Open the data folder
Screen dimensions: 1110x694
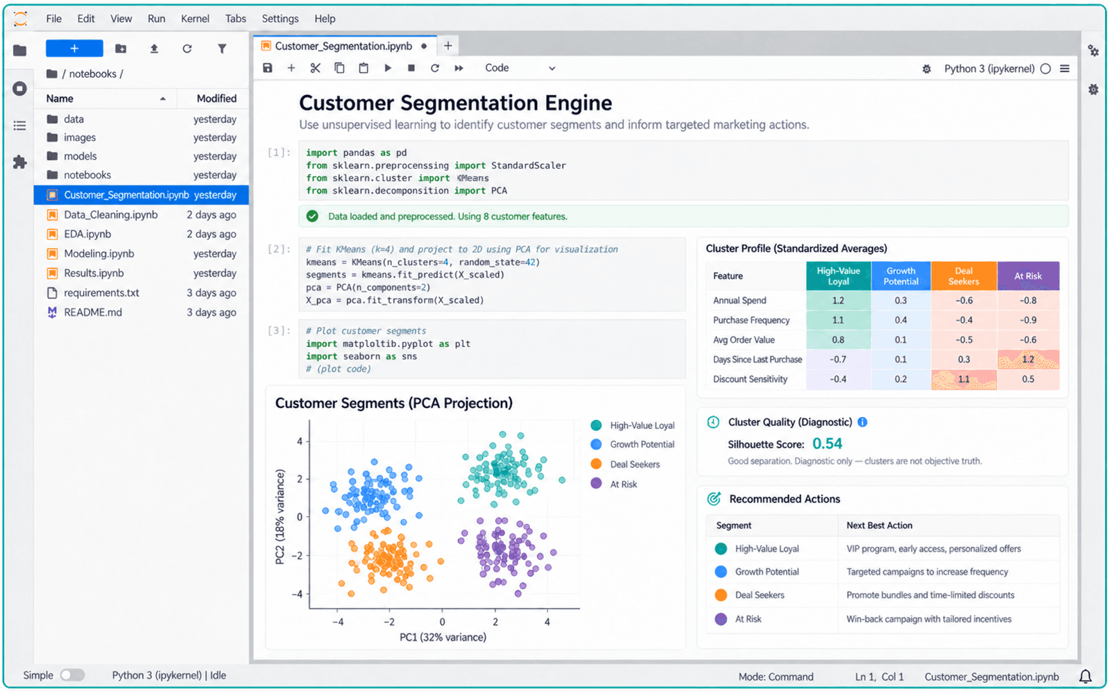[x=142, y=119]
